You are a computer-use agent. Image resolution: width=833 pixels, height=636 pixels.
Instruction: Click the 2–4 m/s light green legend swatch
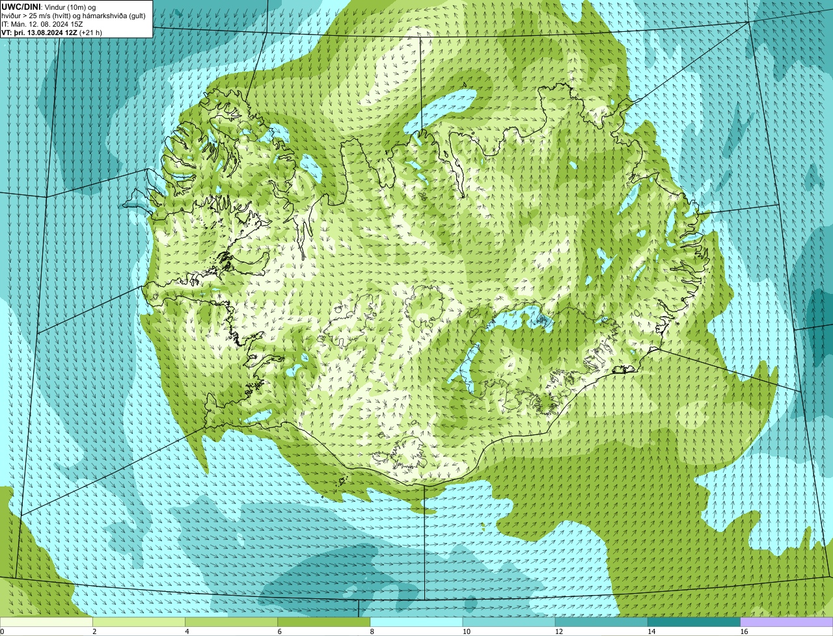point(139,622)
